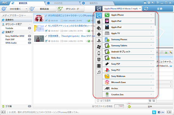This screenshot has height=115, width=174.
Task: Enable the 全てを適用 checkbox
Action: point(98,101)
